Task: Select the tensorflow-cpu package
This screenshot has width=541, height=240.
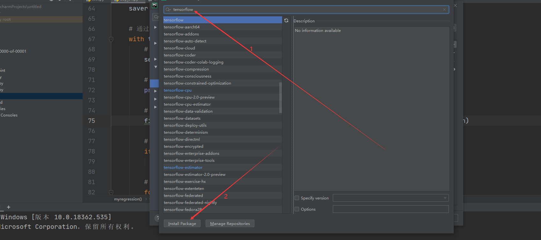Action: point(223,90)
